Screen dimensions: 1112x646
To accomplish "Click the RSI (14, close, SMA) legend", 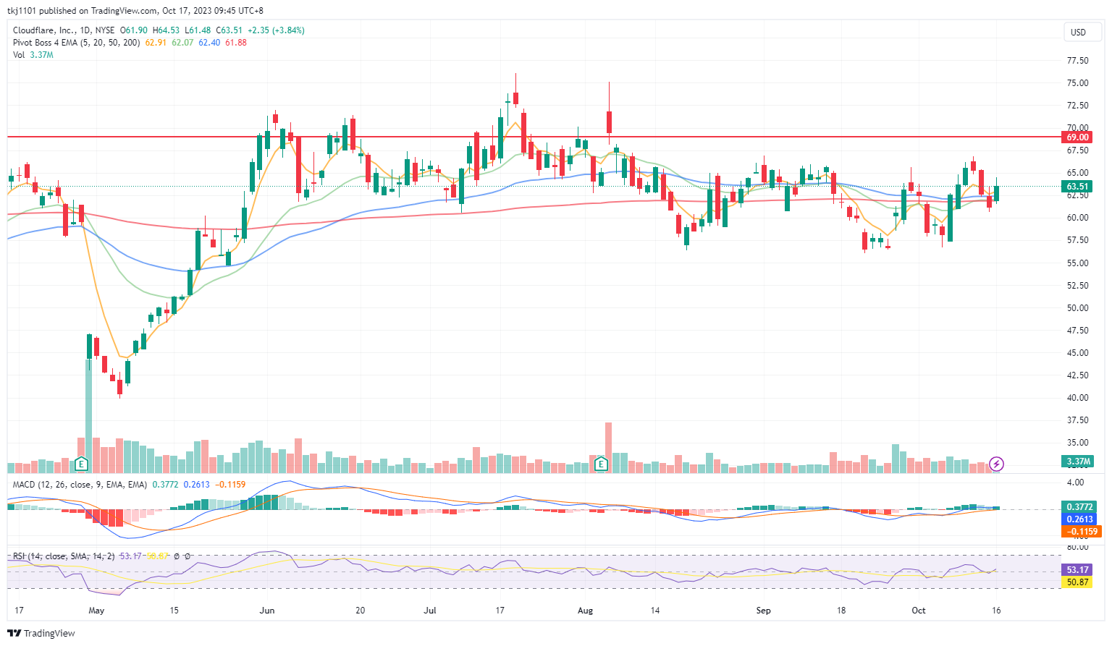I will pos(64,556).
